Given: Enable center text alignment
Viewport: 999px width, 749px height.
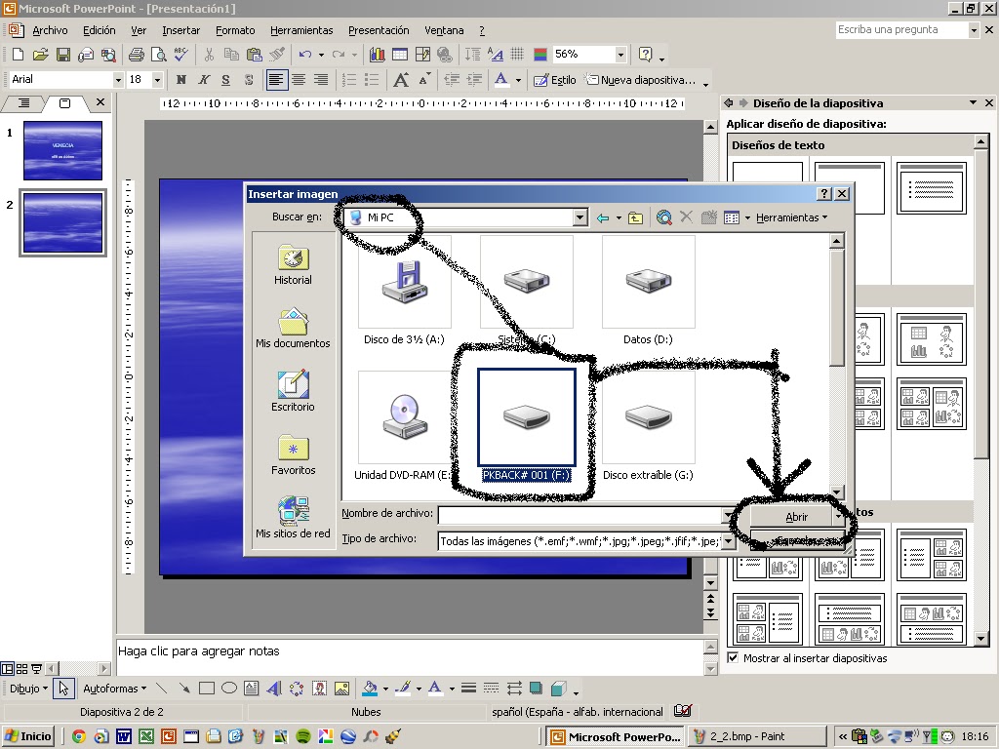Looking at the screenshot, I should coord(299,80).
